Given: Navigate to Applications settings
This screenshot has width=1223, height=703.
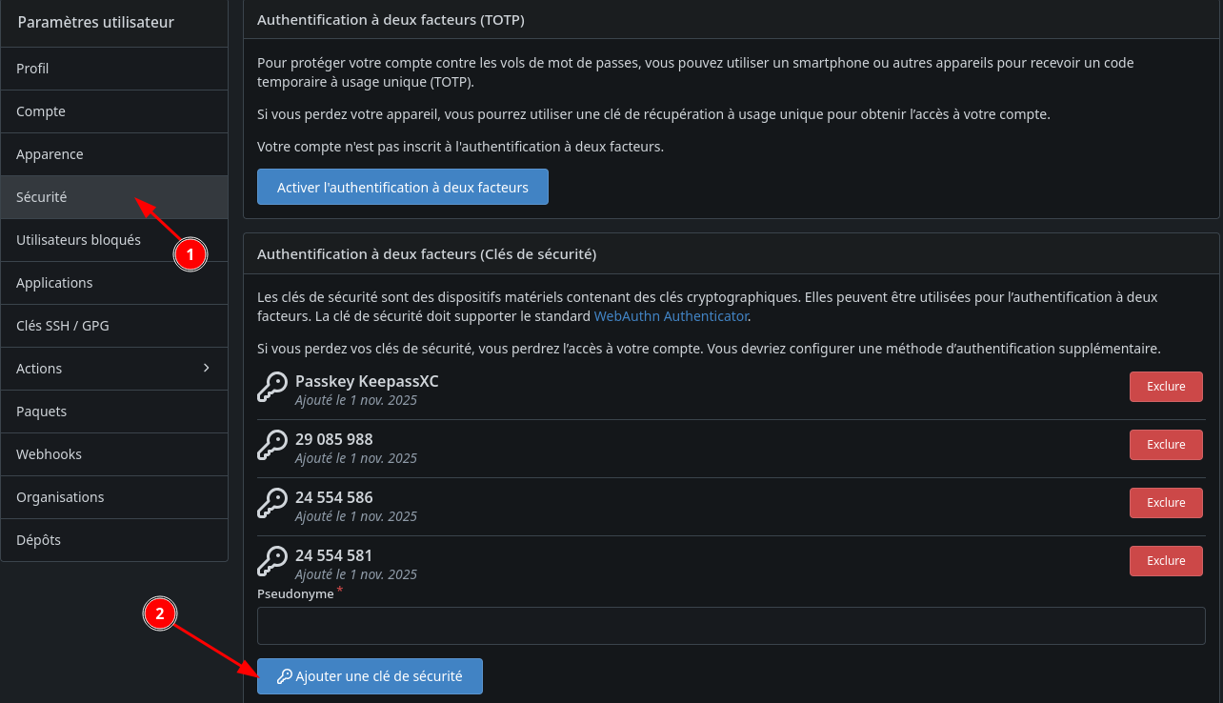Looking at the screenshot, I should 54,283.
